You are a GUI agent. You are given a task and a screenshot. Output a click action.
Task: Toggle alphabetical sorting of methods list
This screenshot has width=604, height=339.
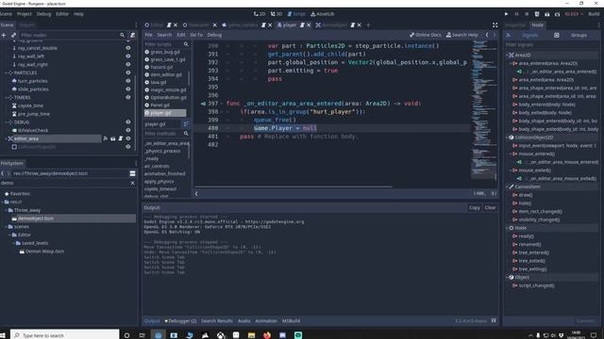pyautogui.click(x=186, y=124)
